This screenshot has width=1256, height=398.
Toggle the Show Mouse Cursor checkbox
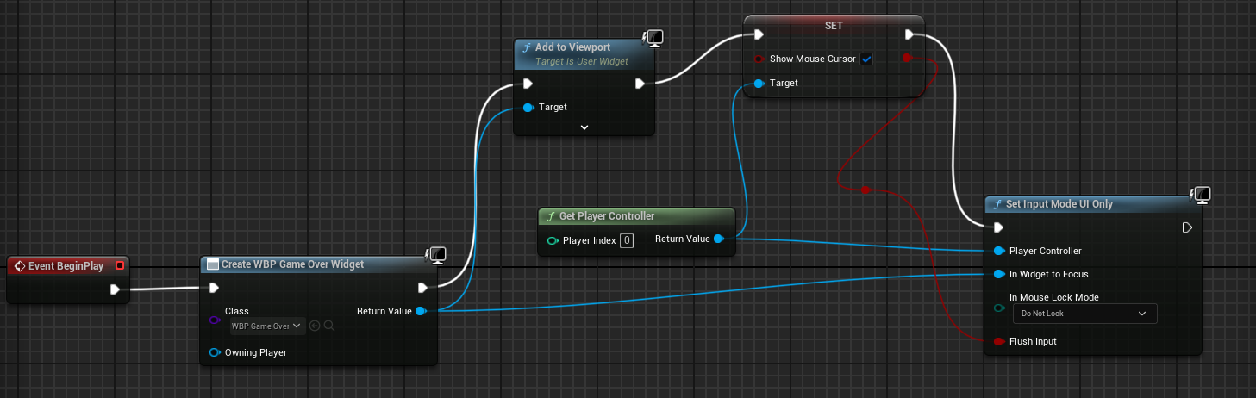tap(866, 59)
